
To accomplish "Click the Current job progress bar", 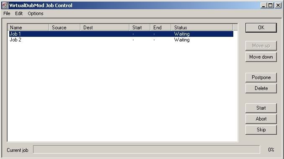I will (x=147, y=149).
